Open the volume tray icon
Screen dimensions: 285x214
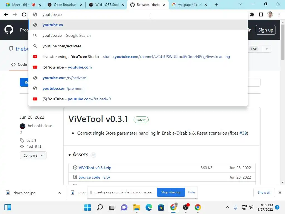pyautogui.click(x=251, y=207)
